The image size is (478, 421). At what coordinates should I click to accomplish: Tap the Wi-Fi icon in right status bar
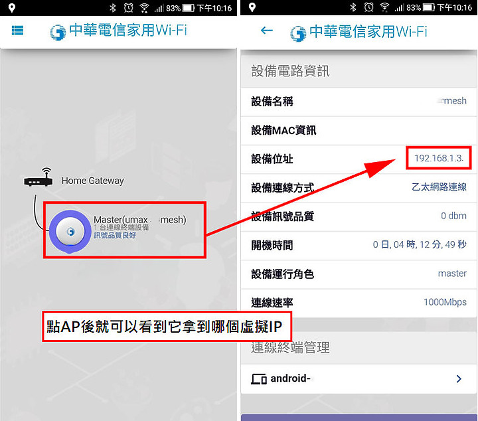[384, 7]
